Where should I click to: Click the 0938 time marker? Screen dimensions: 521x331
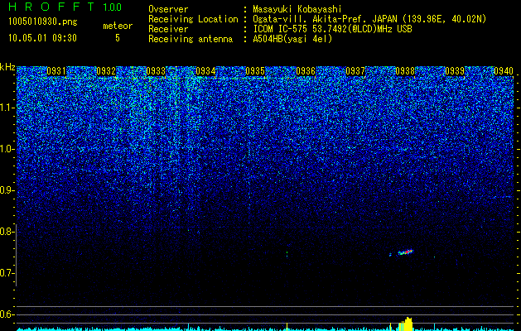click(405, 71)
